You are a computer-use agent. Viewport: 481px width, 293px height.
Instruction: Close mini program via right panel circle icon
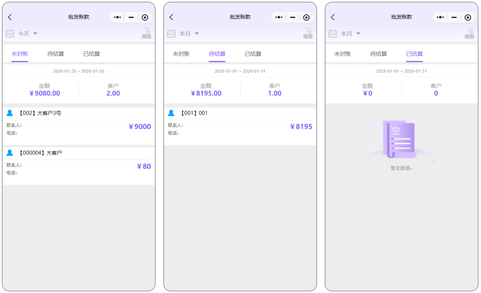point(467,17)
